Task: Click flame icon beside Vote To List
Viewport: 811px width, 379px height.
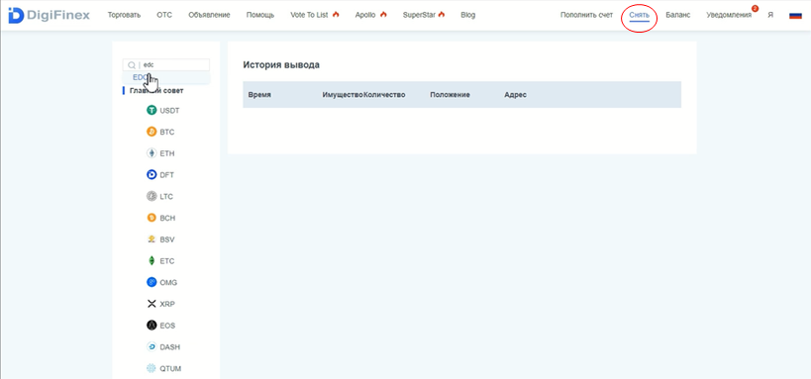Action: pos(336,15)
